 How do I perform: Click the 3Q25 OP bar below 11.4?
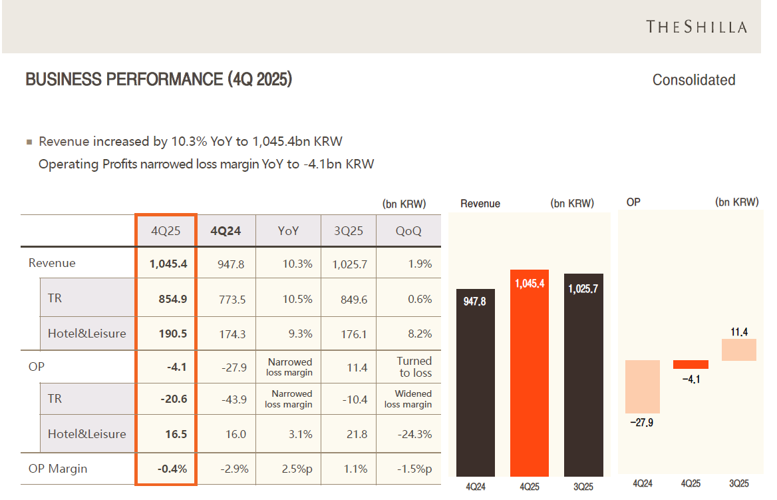click(x=738, y=350)
